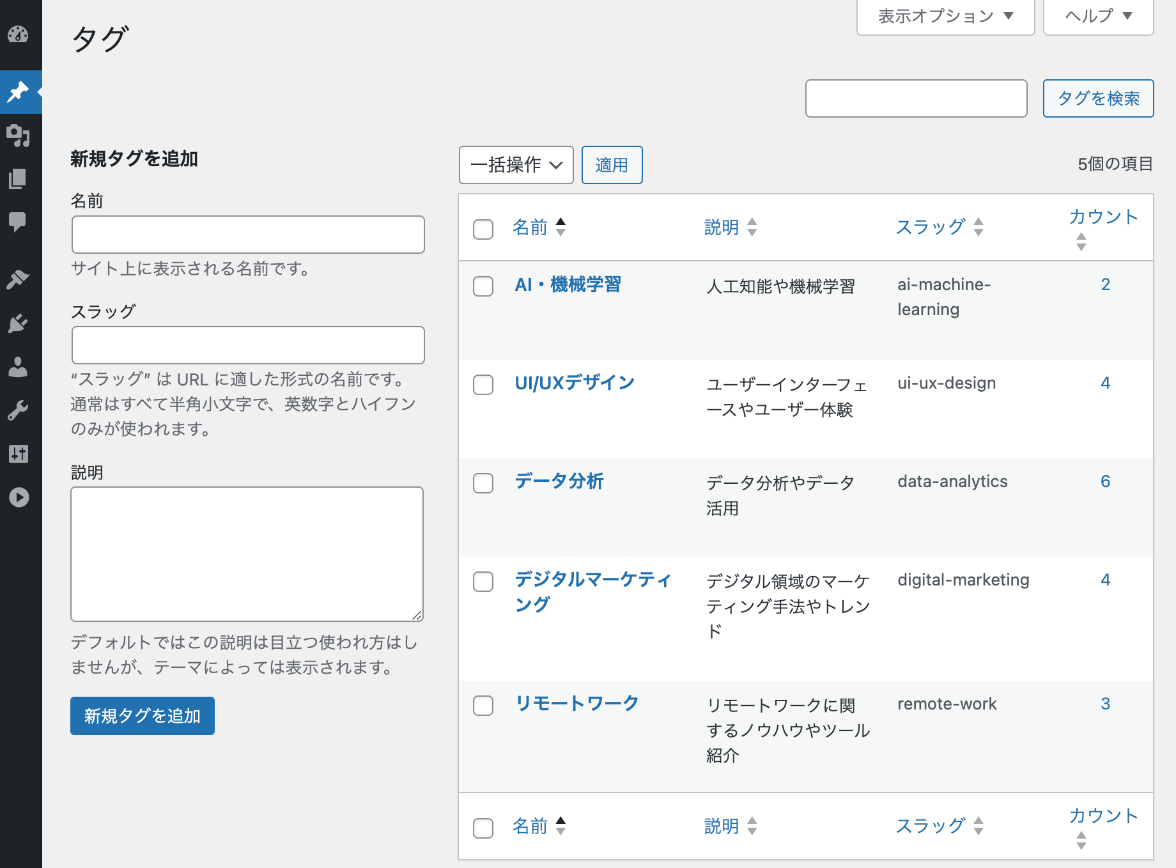The width and height of the screenshot is (1176, 868).
Task: Sort the table by the スラッグ column header
Action: point(931,227)
